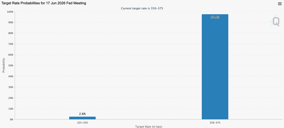Select the small 325-350 probability bar
The height and width of the screenshot is (128, 284).
[x=82, y=118]
